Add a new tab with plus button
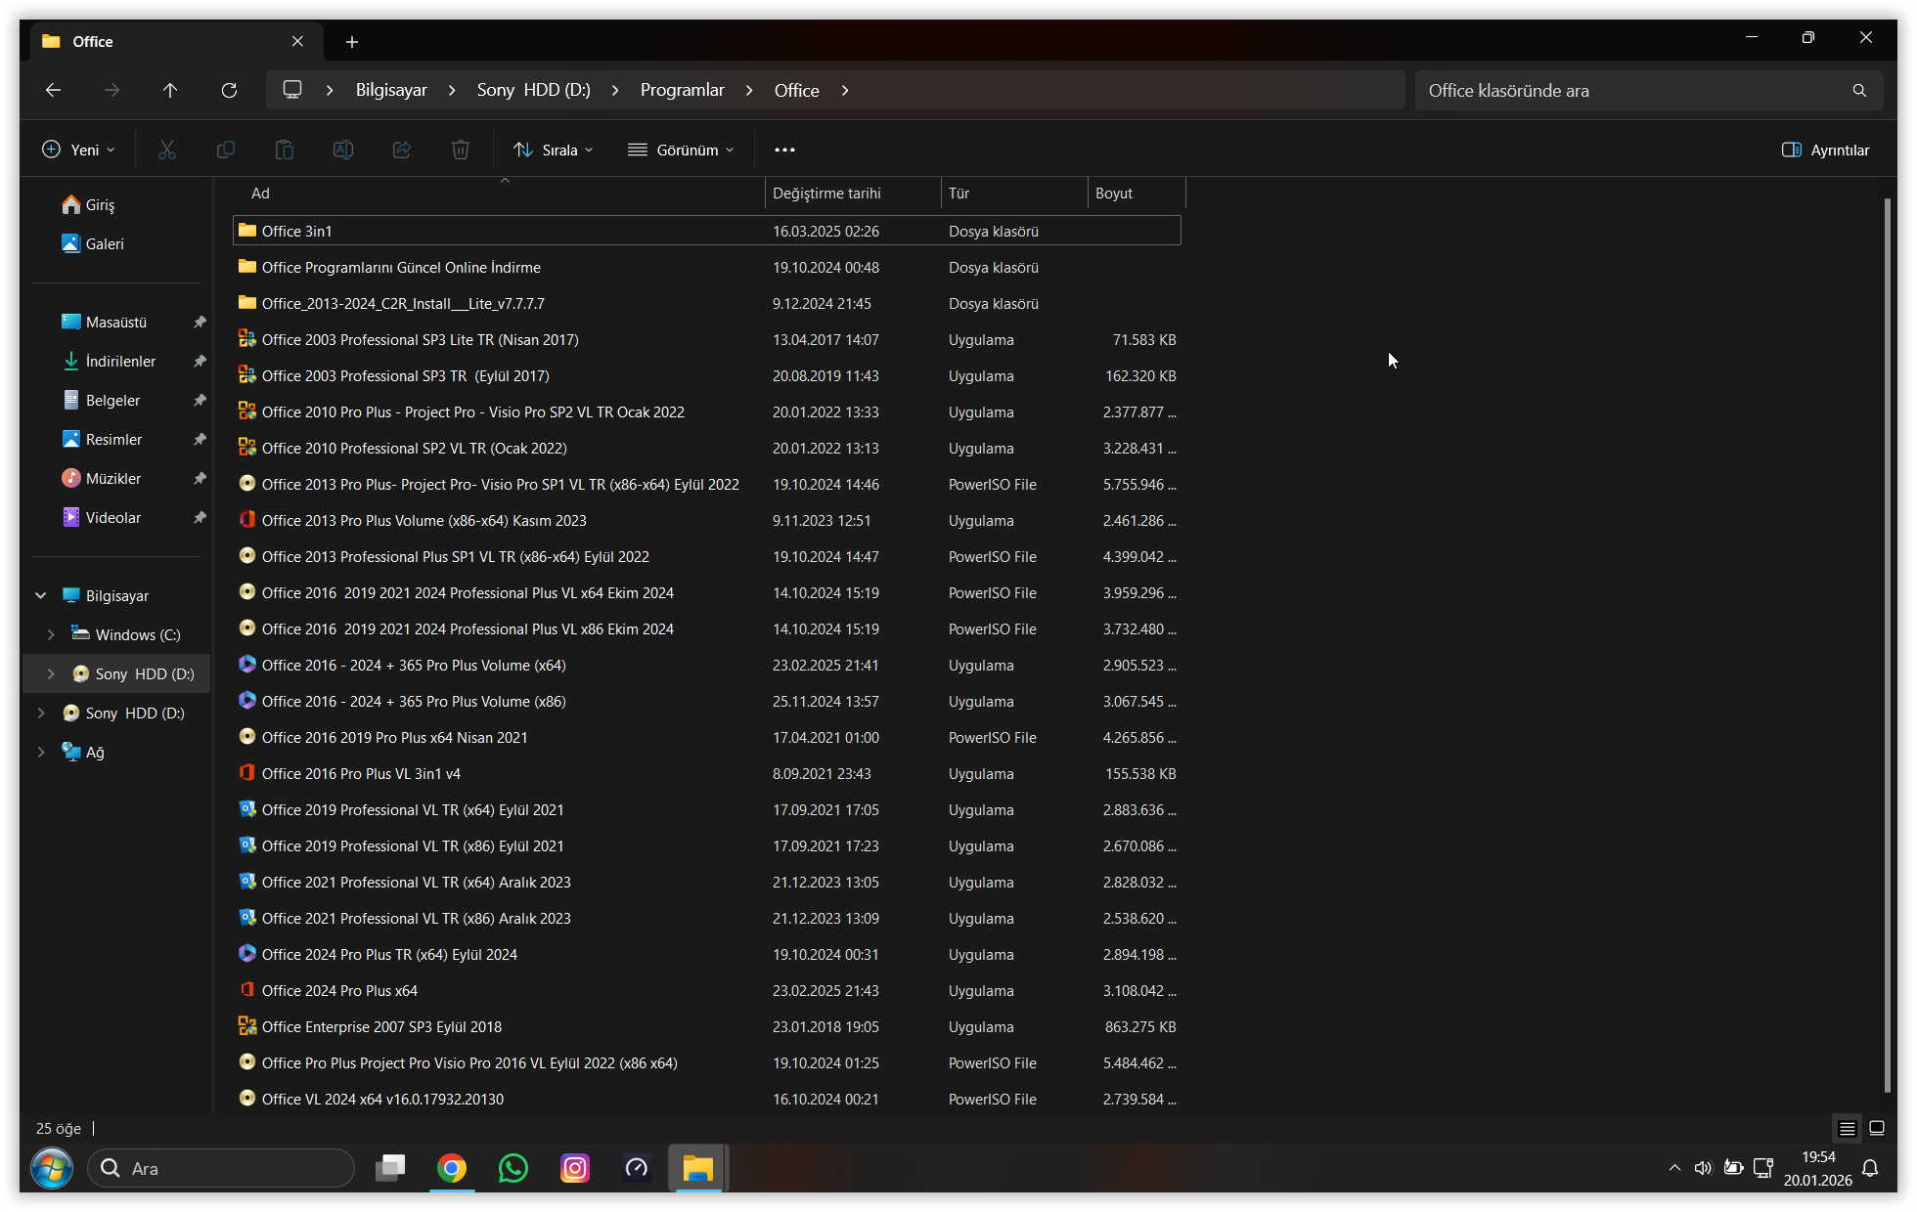 [x=352, y=42]
